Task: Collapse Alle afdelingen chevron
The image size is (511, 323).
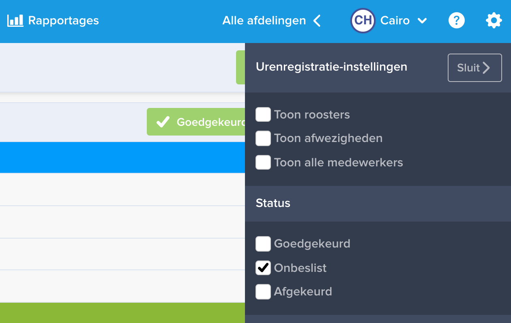Action: coord(317,21)
